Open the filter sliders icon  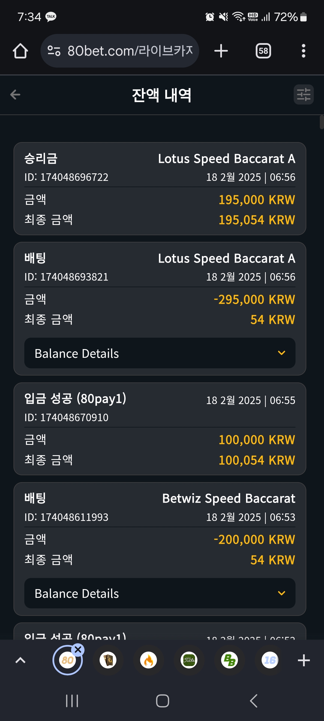(304, 95)
